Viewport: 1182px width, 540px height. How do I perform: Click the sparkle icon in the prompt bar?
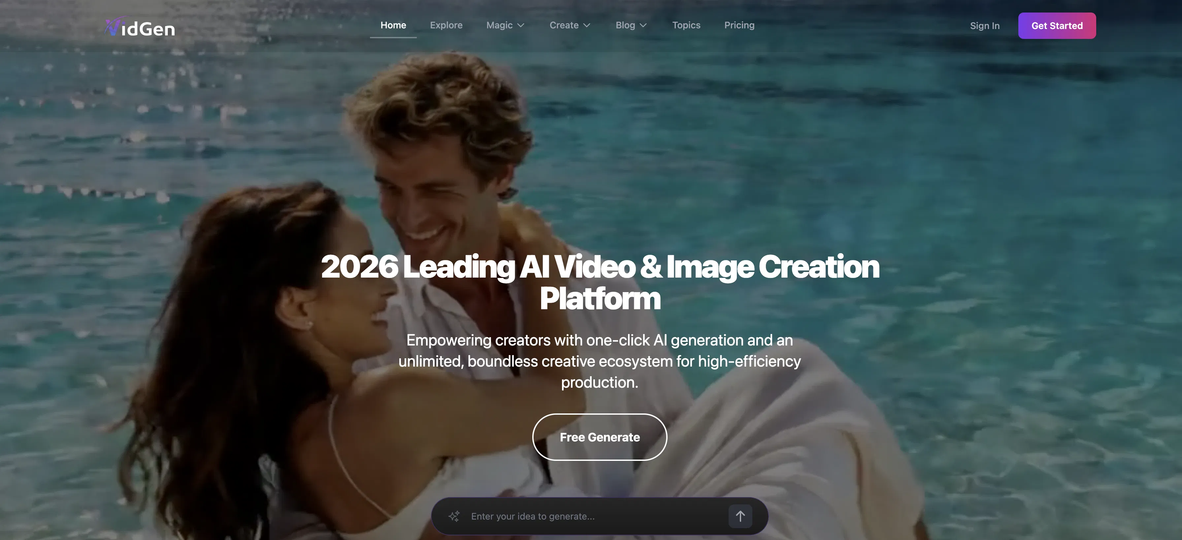point(454,516)
